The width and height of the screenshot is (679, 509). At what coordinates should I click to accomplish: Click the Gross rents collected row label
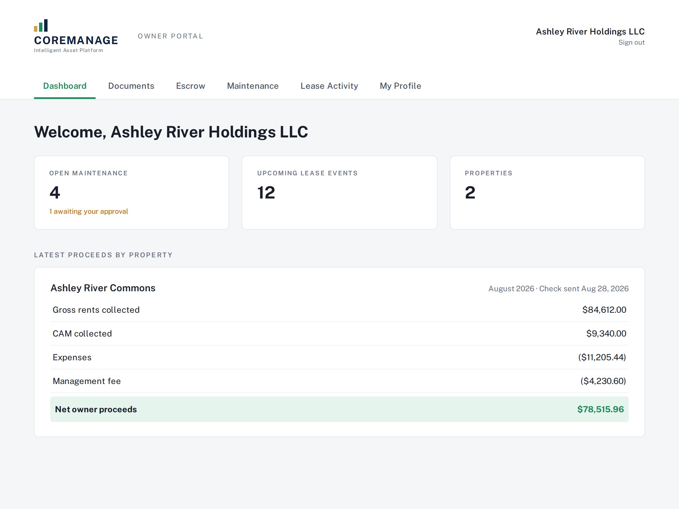point(96,310)
